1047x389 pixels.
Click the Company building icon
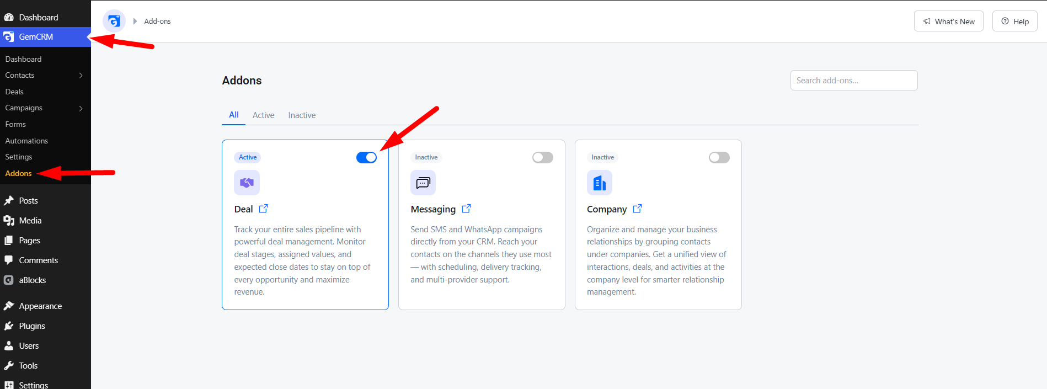click(x=600, y=183)
